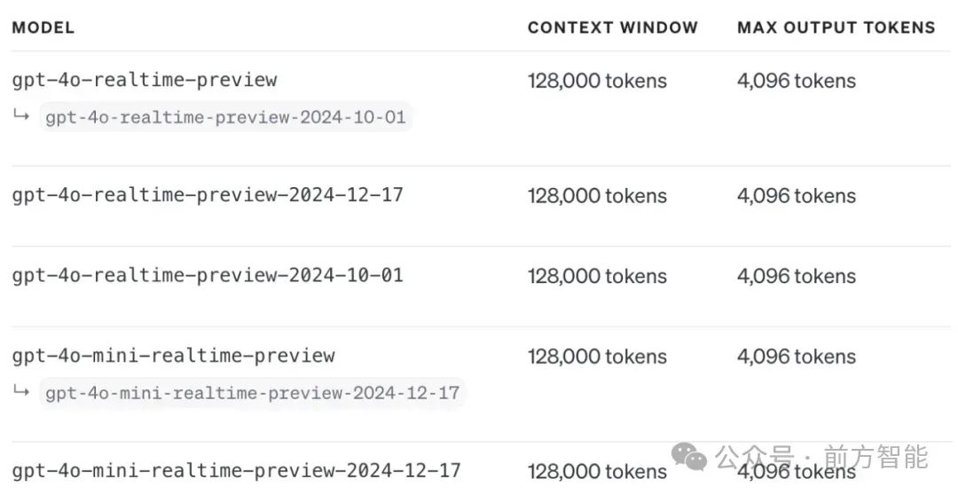The height and width of the screenshot is (495, 958).
Task: Select the gpt-4o-realtime-preview-2024-10-01 standalone row name
Action: pyautogui.click(x=207, y=275)
